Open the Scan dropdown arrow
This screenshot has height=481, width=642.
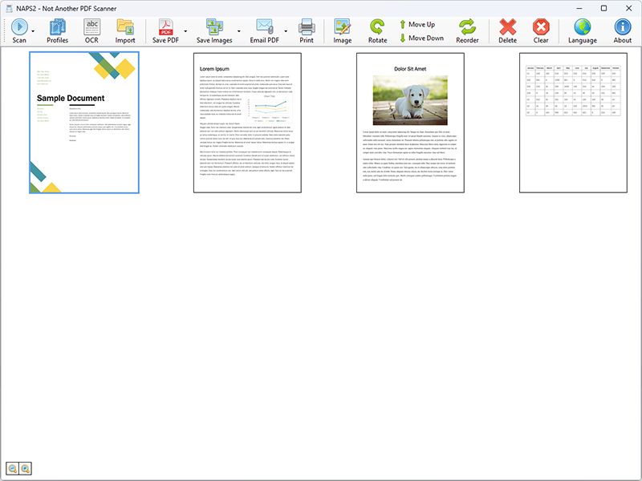pos(33,31)
